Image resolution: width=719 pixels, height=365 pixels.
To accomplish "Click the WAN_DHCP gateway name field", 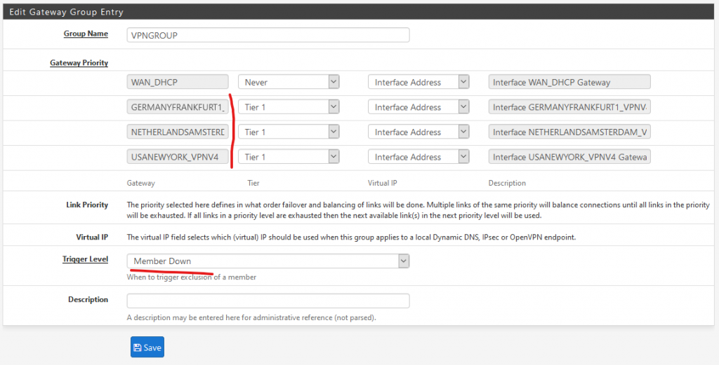I will [178, 82].
